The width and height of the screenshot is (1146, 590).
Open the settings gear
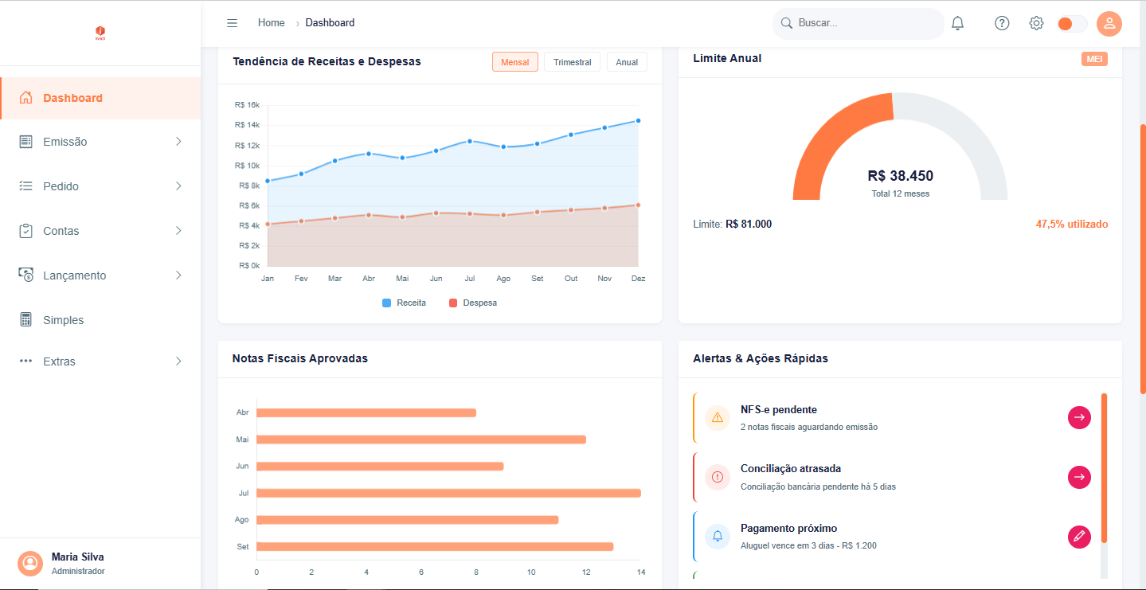coord(1036,22)
